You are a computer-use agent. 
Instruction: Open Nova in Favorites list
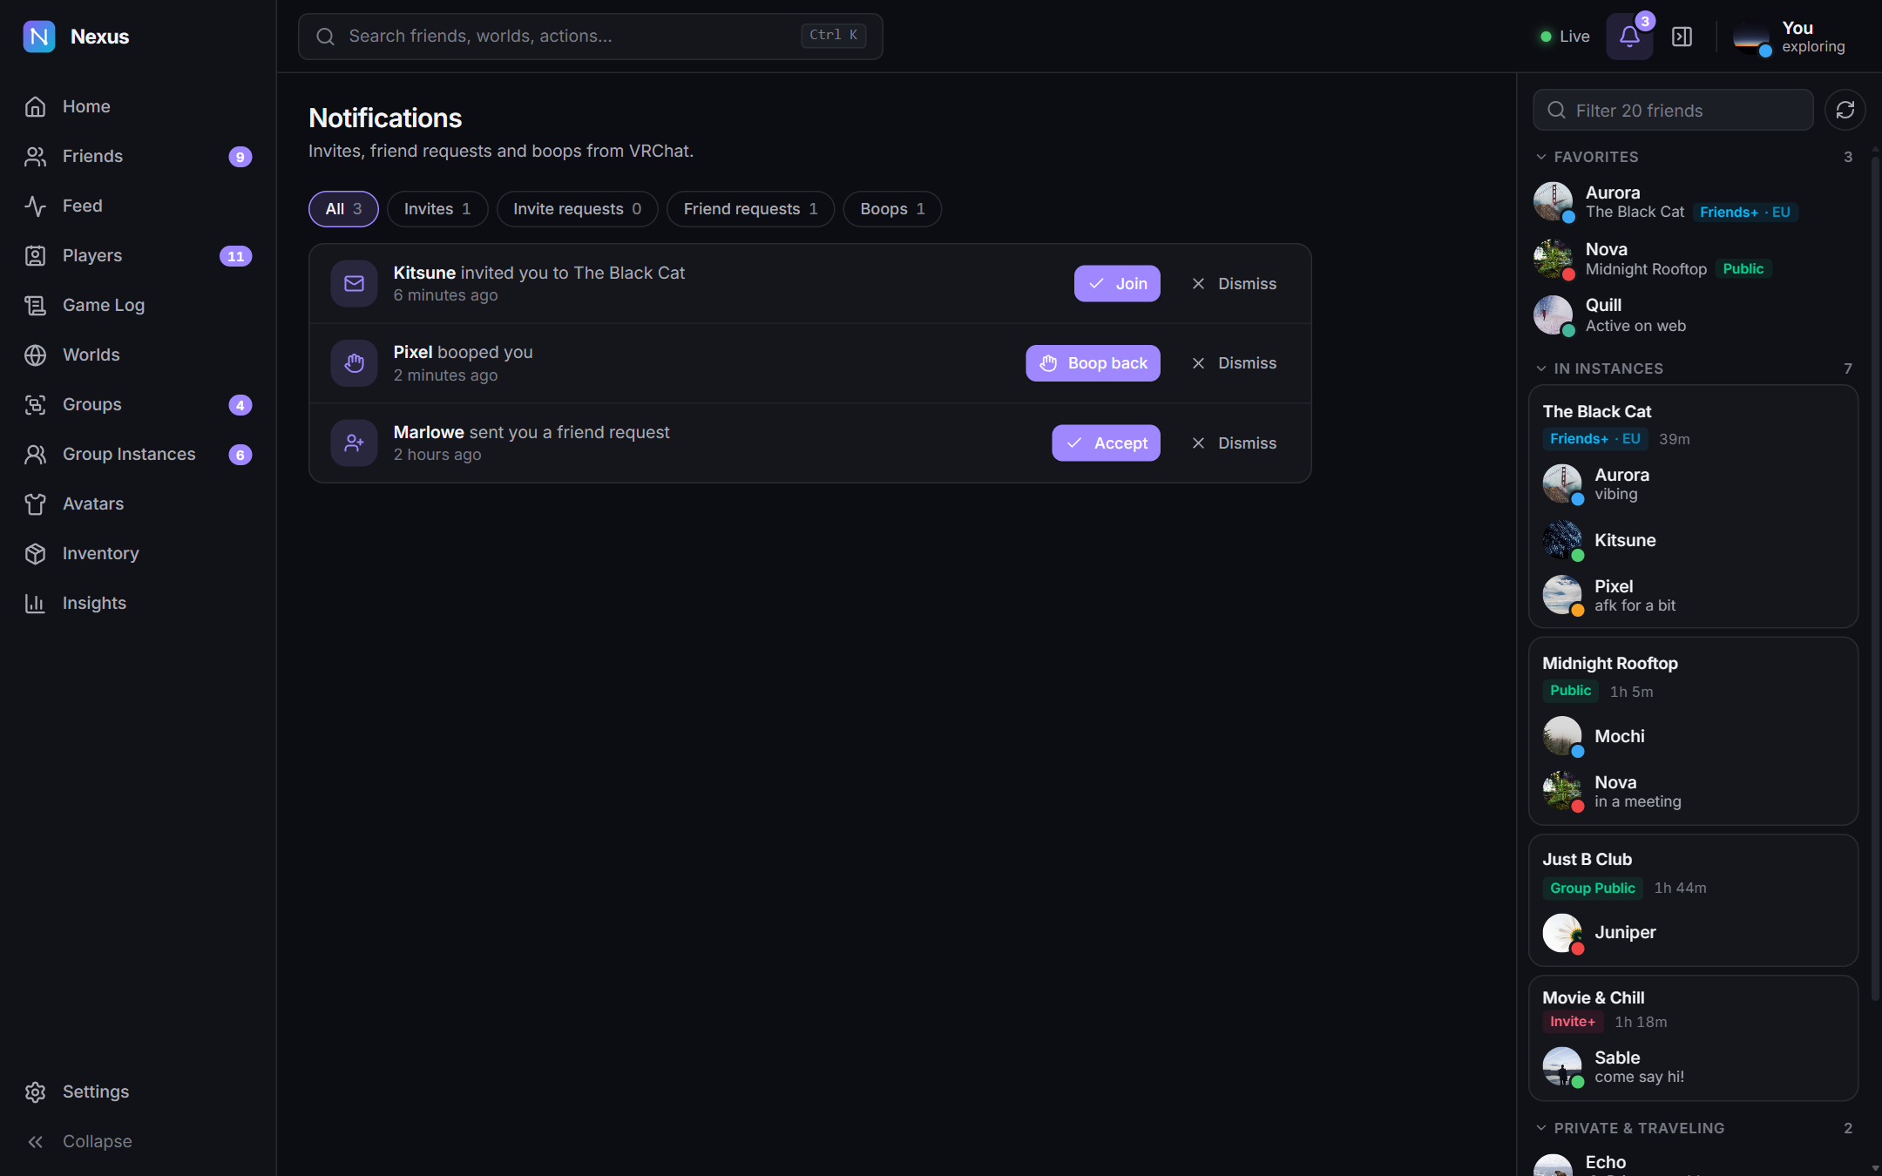[1693, 259]
